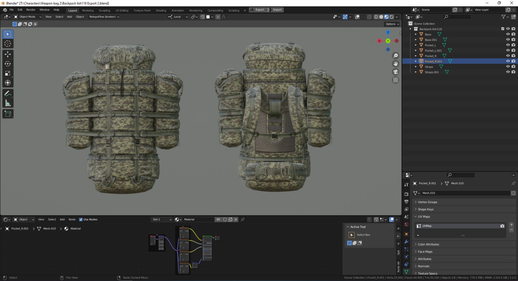This screenshot has height=281, width=518.
Task: Select the Add Cube tool
Action: 8,114
